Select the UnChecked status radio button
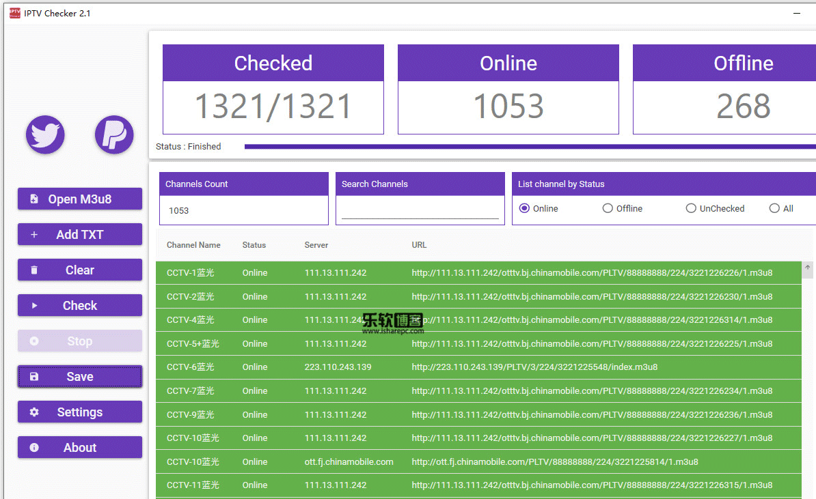This screenshot has width=816, height=499. point(690,208)
